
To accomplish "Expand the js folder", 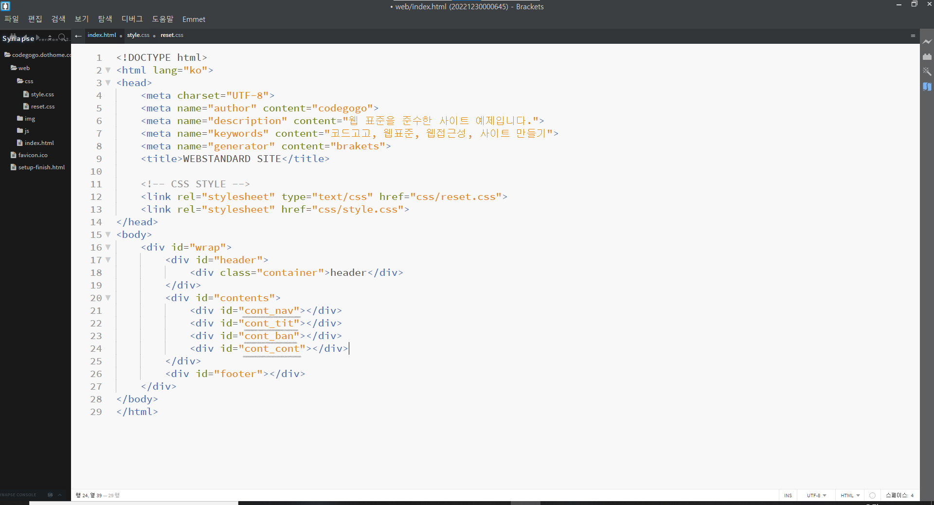I will click(23, 131).
